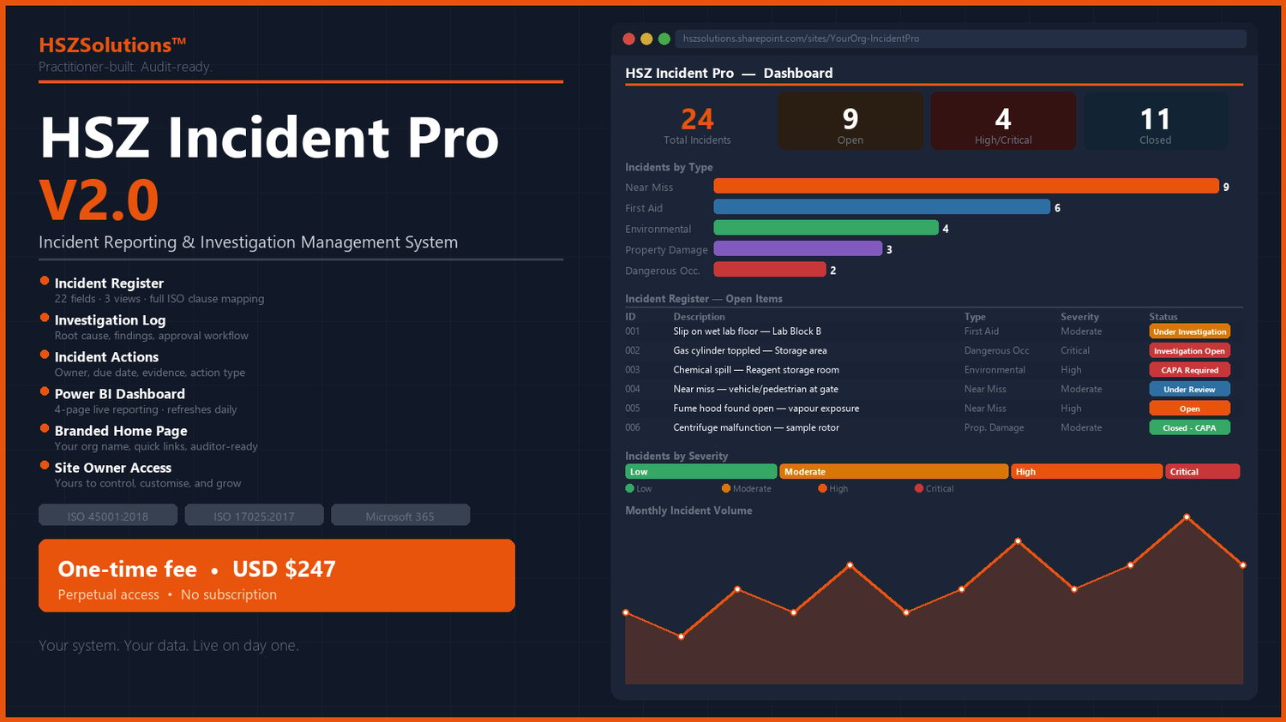Click the Open status badge in row 005
Image resolution: width=1286 pixels, height=722 pixels.
coord(1190,409)
